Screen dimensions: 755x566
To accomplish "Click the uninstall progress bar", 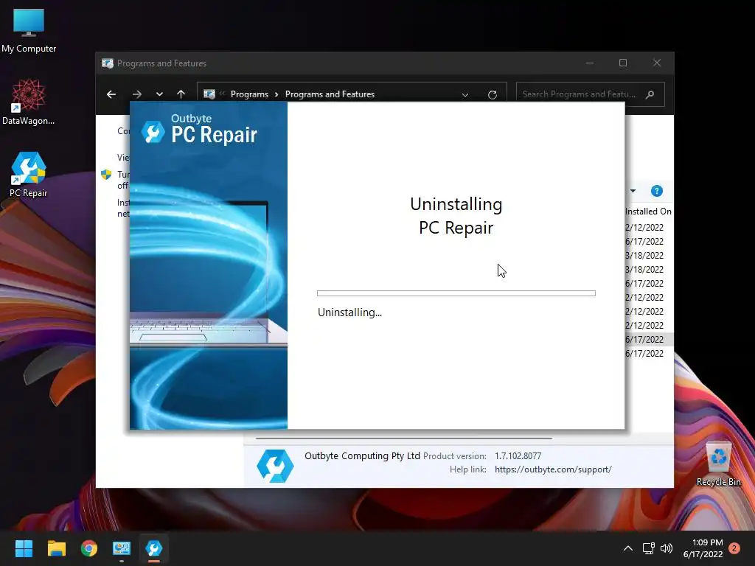I will click(x=456, y=293).
